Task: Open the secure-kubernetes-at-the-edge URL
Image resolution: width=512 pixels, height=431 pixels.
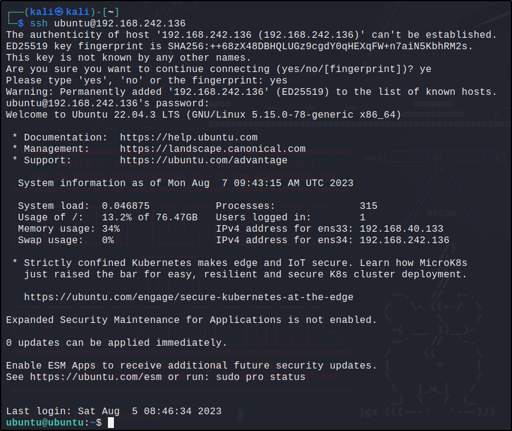Action: (x=188, y=297)
